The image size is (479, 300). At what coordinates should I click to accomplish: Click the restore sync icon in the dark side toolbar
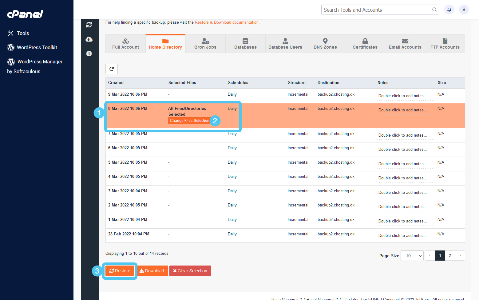[x=89, y=25]
